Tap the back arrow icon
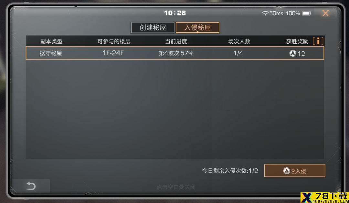 (31, 186)
